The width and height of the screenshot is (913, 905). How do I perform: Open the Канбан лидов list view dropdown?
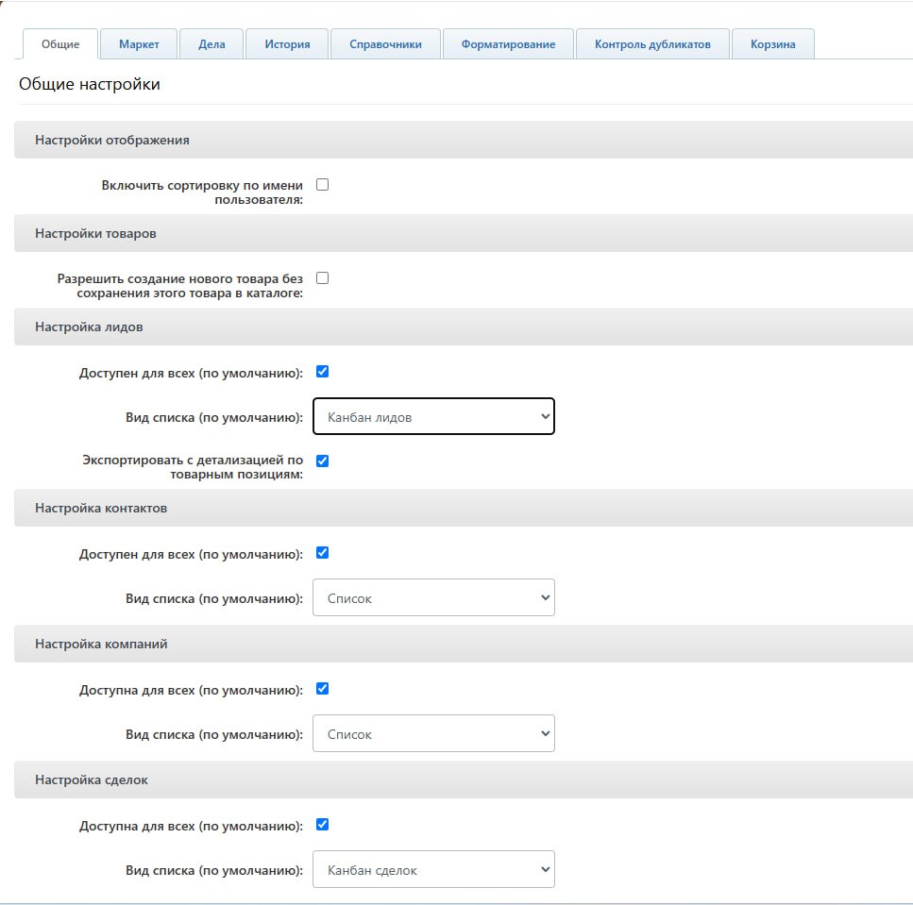(x=433, y=417)
